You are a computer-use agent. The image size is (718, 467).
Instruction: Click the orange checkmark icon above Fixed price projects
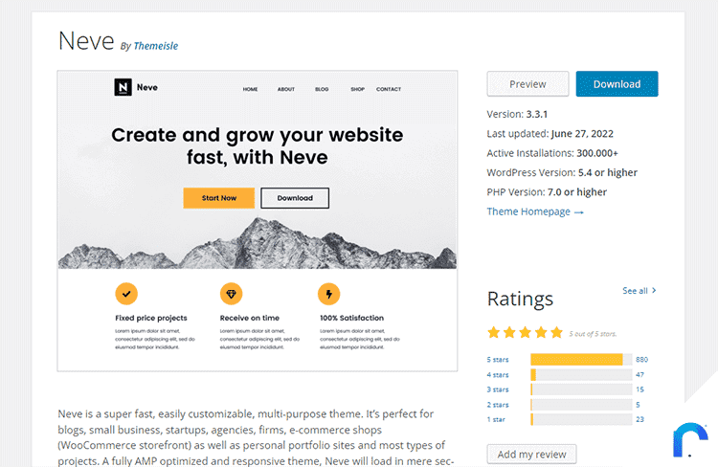[126, 294]
